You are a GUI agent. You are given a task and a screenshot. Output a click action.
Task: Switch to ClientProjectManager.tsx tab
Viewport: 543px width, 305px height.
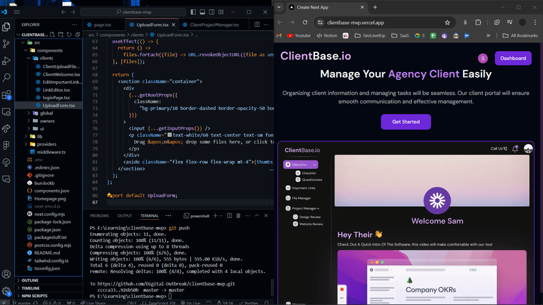tap(214, 25)
